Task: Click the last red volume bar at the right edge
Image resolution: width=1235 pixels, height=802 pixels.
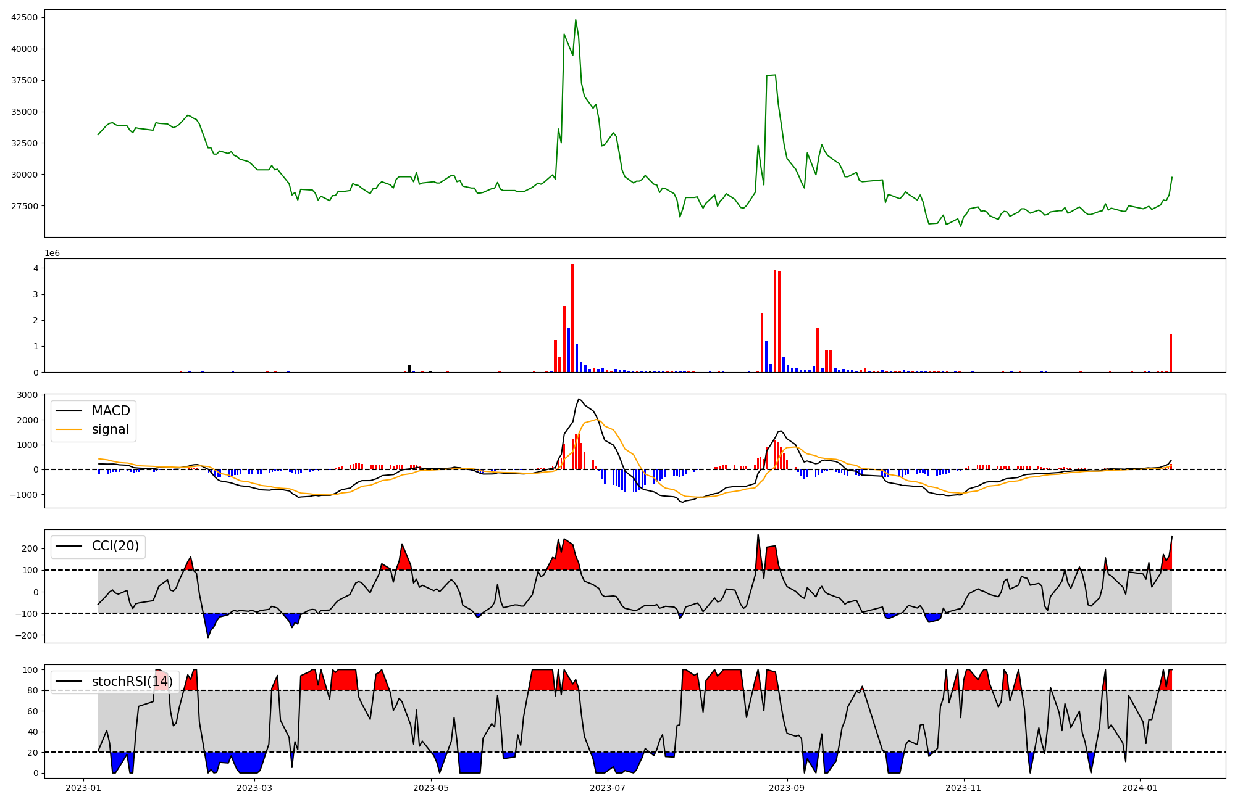Action: click(x=1171, y=353)
